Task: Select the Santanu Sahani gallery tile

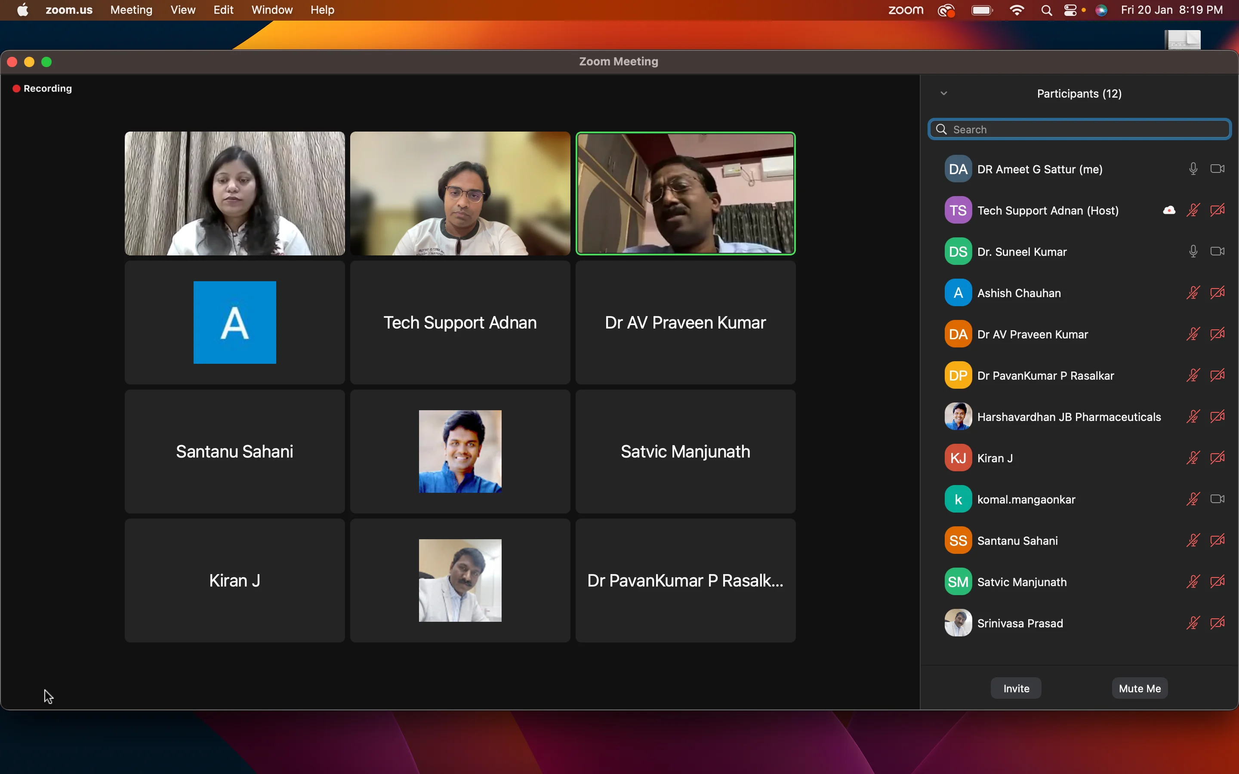Action: 234,451
